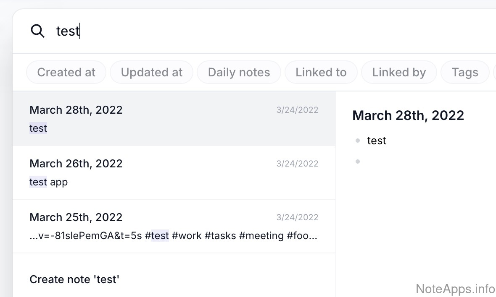Screen dimensions: 496x297
Task: Open the 'Linked to' filter
Action: 321,72
